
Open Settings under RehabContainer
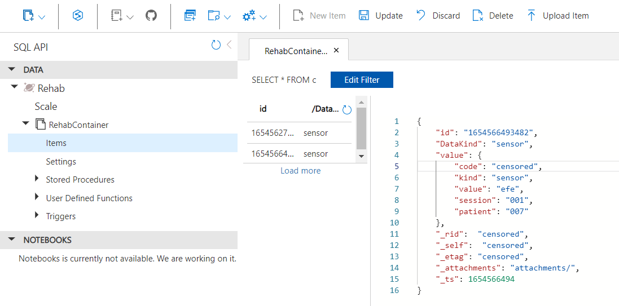[61, 162]
